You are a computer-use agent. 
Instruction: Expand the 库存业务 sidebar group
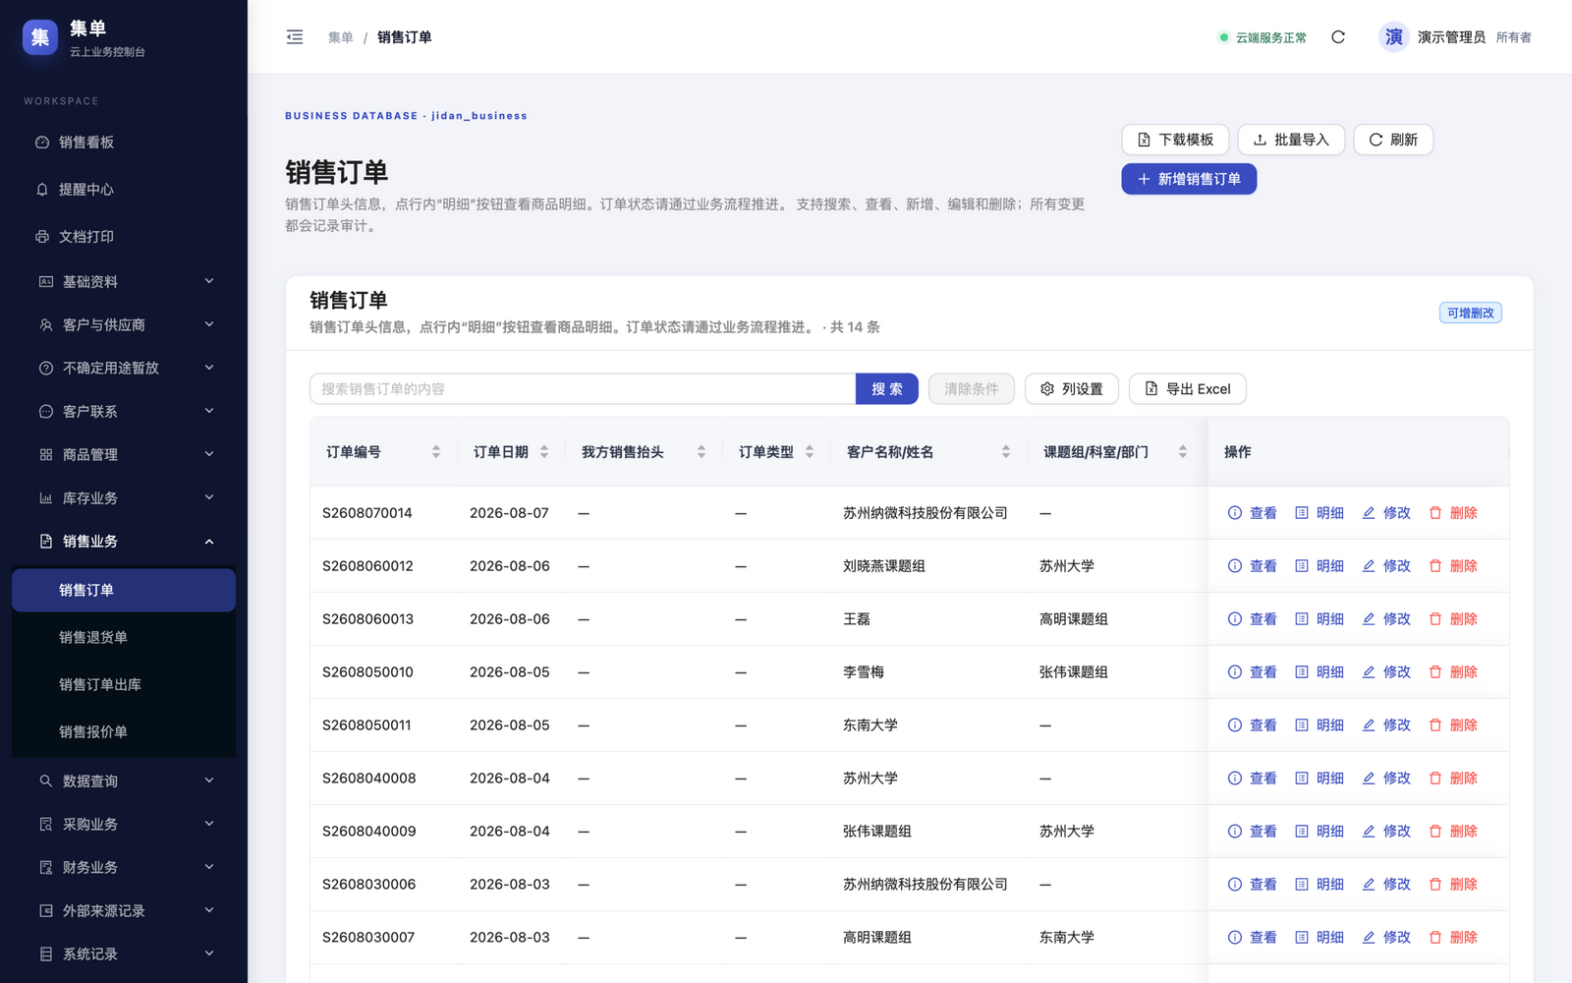(x=124, y=498)
